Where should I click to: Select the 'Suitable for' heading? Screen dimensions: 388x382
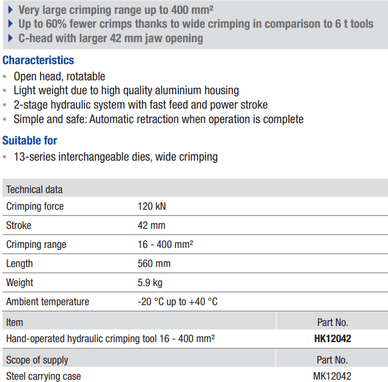click(x=30, y=140)
